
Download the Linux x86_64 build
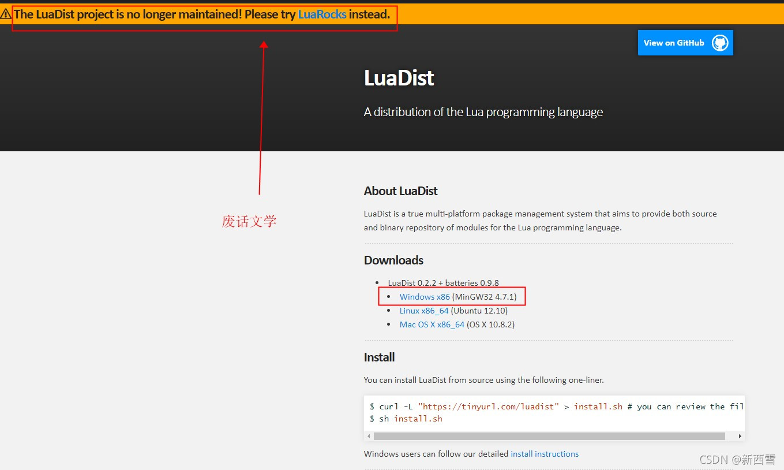424,311
